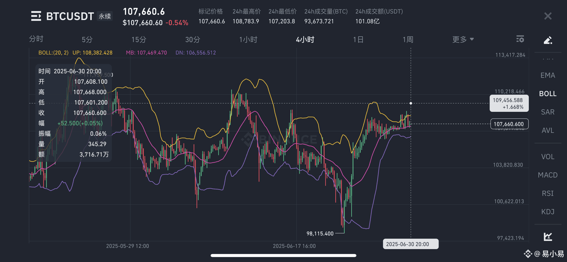
Task: Toggle the SAR overlay indicator
Action: [x=548, y=112]
